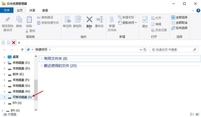Image resolution: width=201 pixels, height=117 pixels.
Task: Select Software (E:) drive in the tree
Action: coord(18,74)
